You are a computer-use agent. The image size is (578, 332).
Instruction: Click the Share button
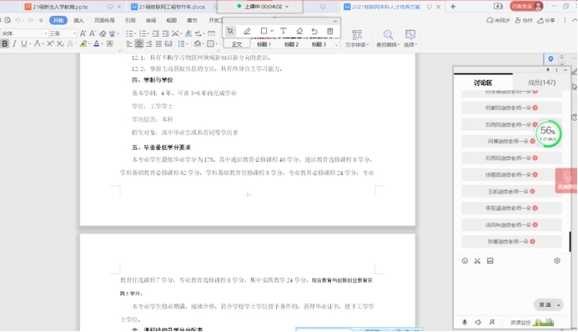pos(546,20)
